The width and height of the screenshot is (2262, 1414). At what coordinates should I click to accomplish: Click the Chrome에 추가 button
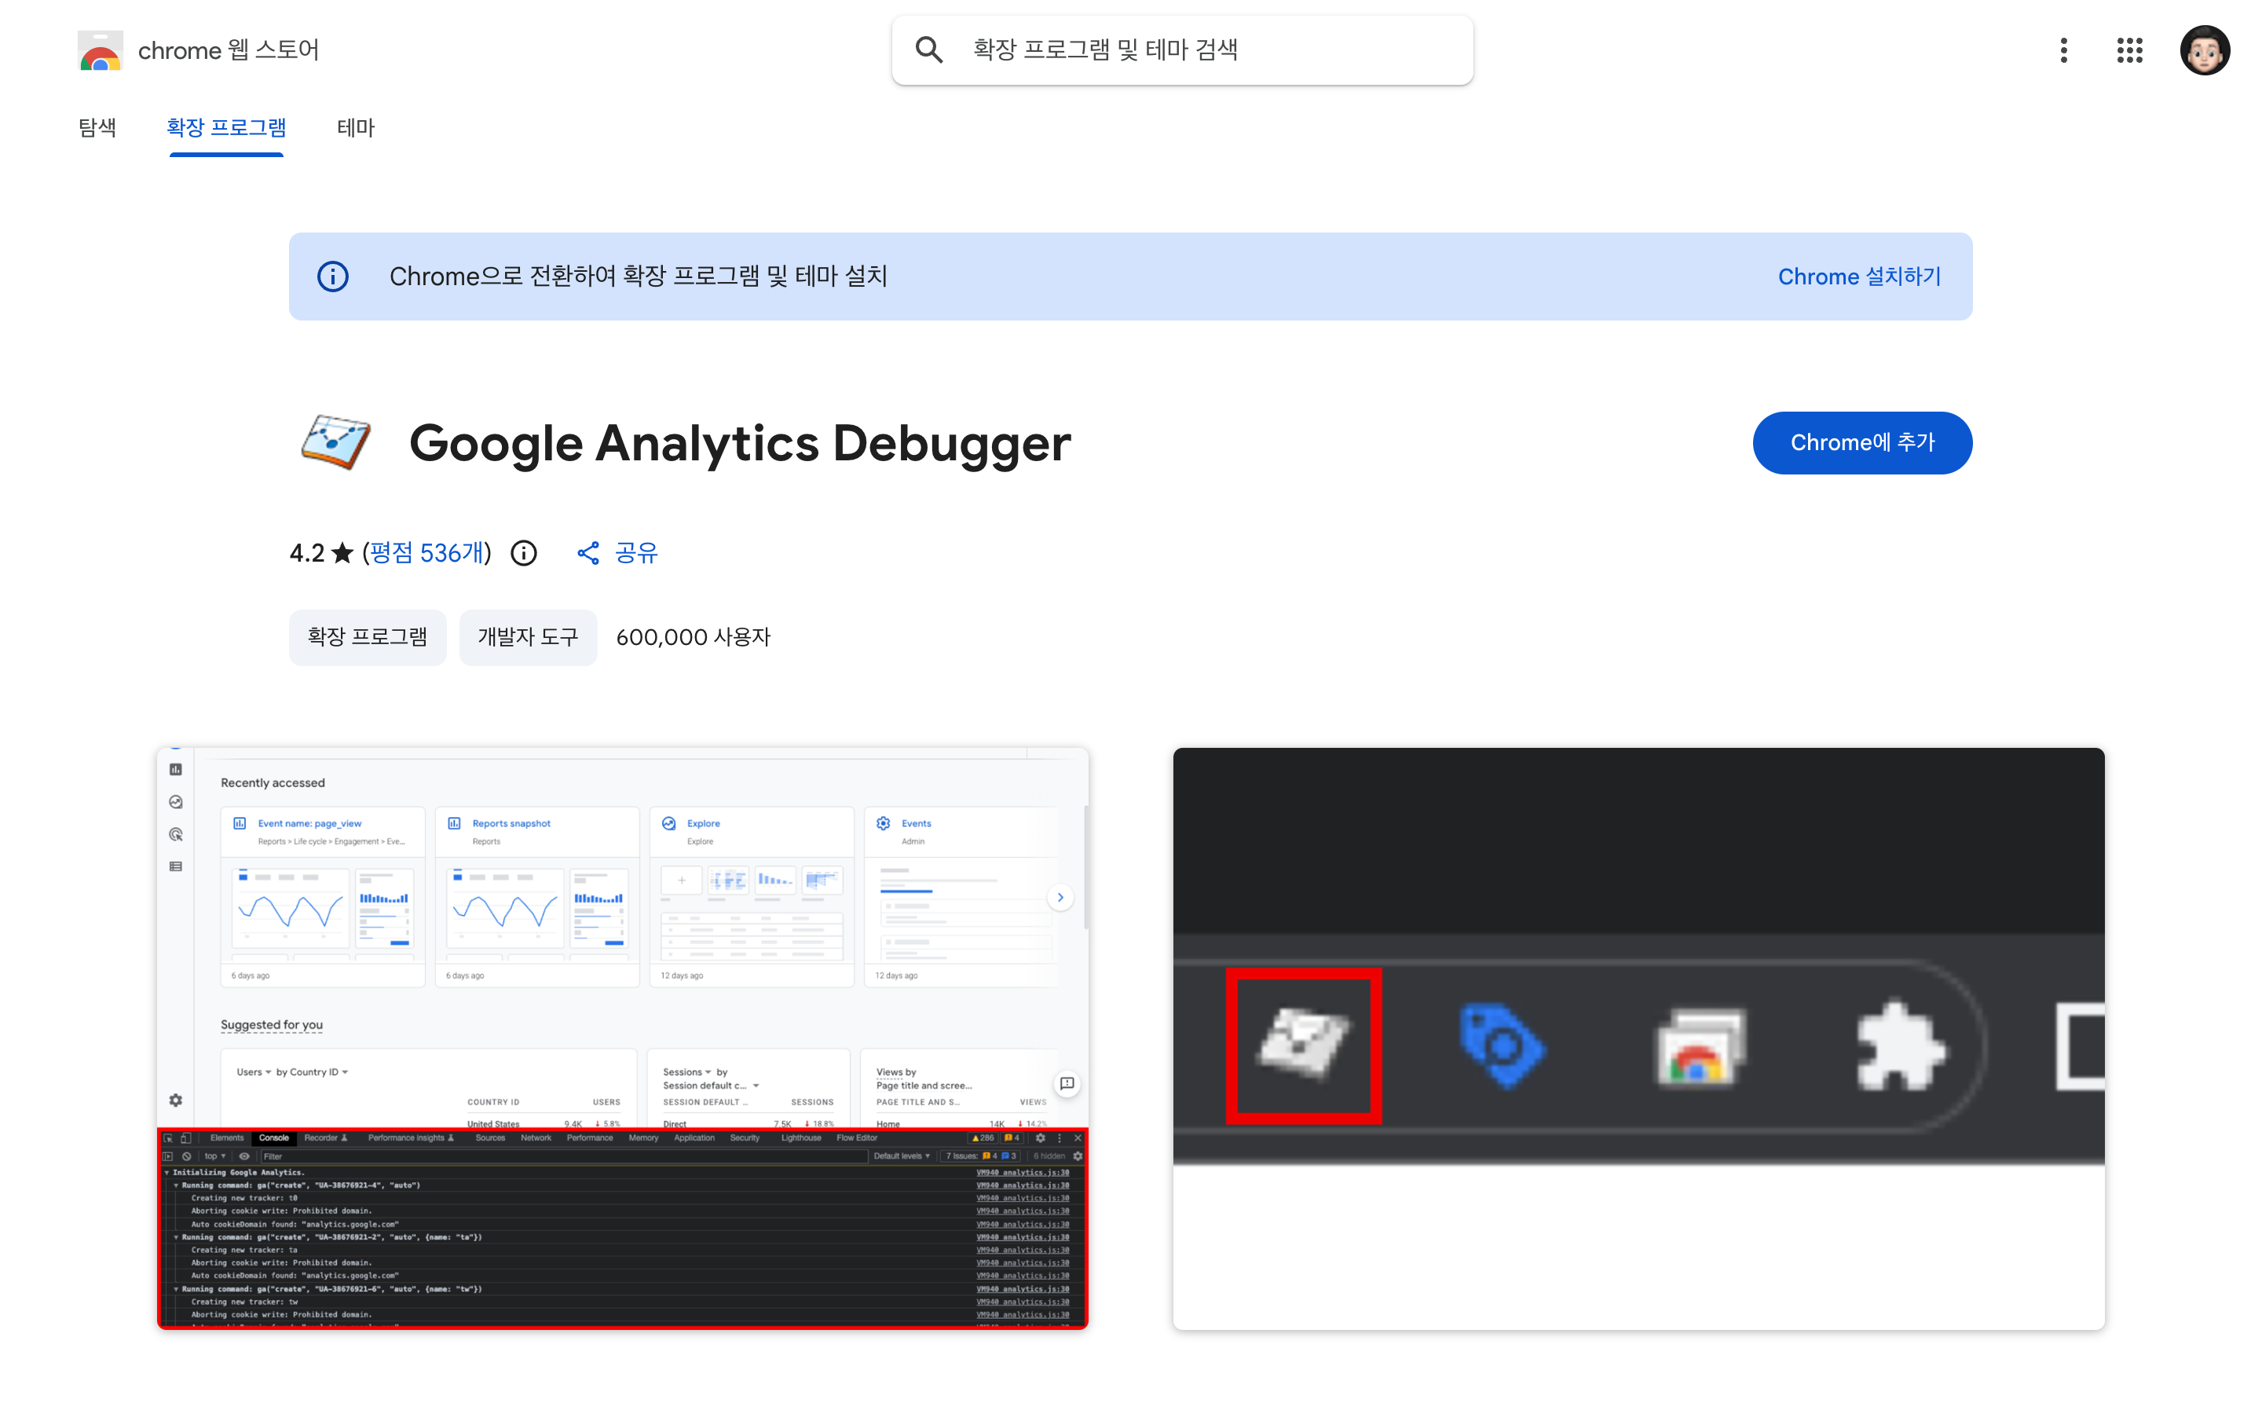tap(1862, 442)
